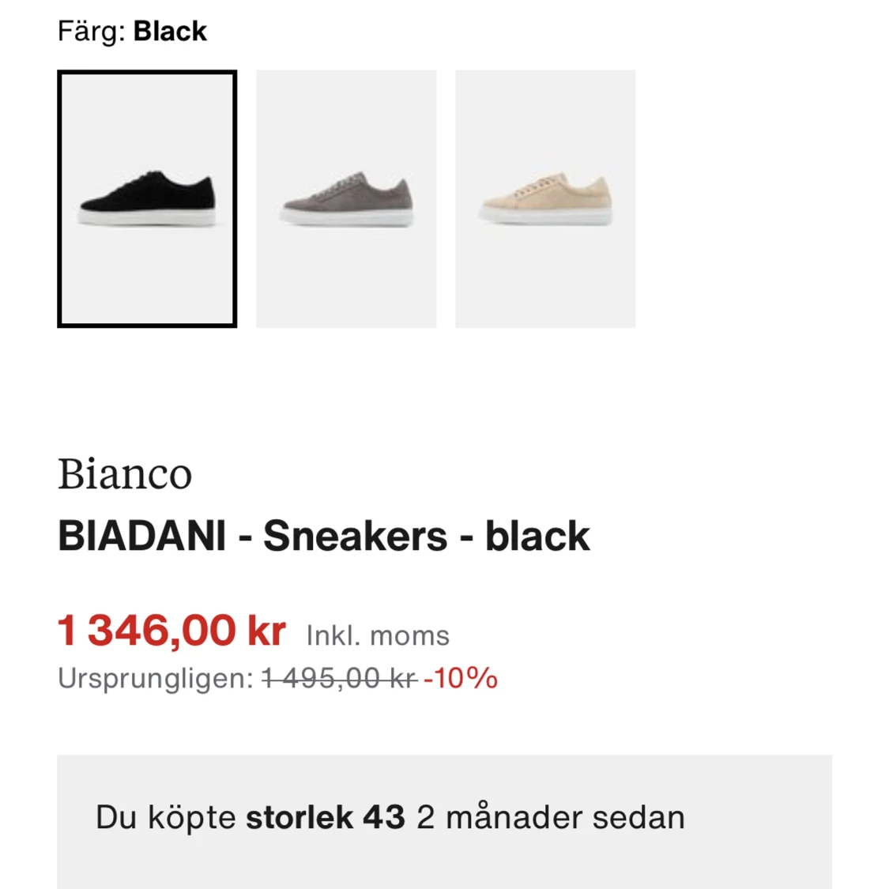Click the Inkl. moms tax label
The width and height of the screenshot is (889, 889).
pos(377,635)
